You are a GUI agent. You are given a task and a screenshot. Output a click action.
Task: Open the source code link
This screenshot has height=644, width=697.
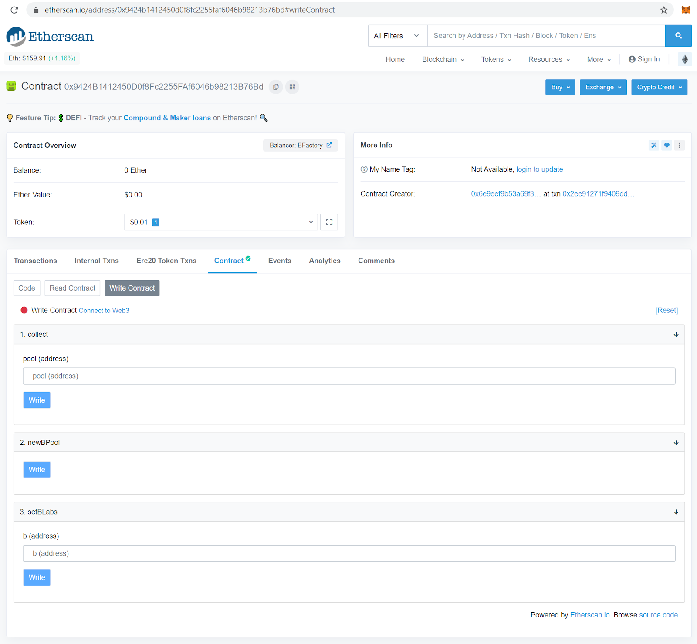point(659,615)
